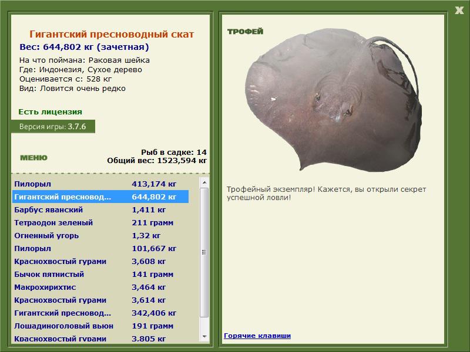Click the Вид: Ловится очень редко line
The width and height of the screenshot is (470, 352).
(x=72, y=89)
